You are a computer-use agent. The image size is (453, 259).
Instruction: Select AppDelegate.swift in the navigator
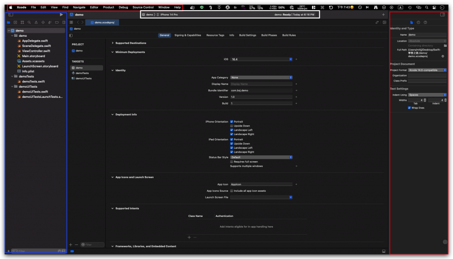point(35,41)
